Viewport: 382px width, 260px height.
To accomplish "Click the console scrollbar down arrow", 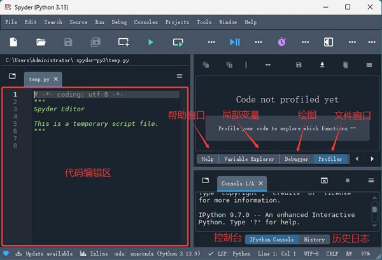I will tap(374, 226).
